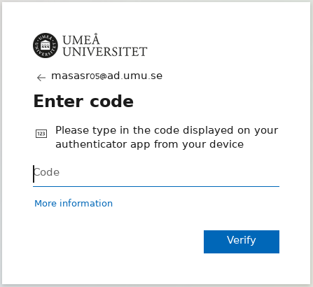Click the small 123 code icon
The height and width of the screenshot is (287, 313).
tap(41, 134)
